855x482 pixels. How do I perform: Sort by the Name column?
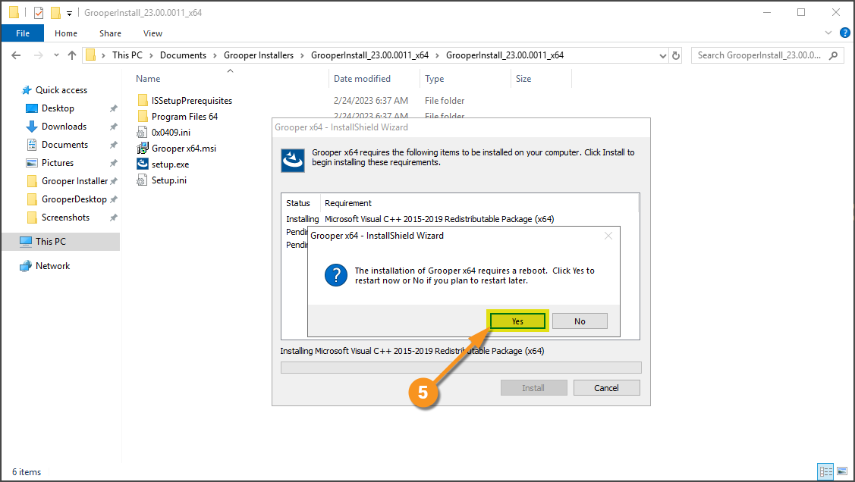coord(148,79)
